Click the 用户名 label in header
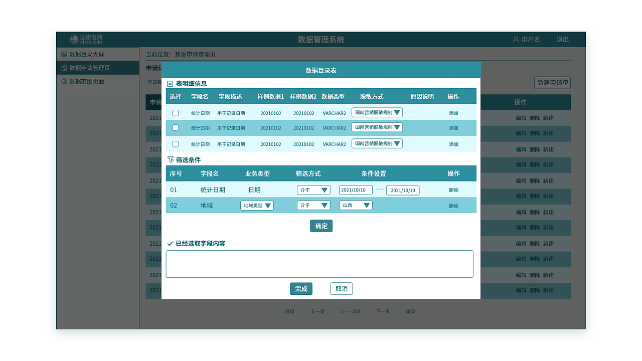The width and height of the screenshot is (642, 361). click(531, 39)
